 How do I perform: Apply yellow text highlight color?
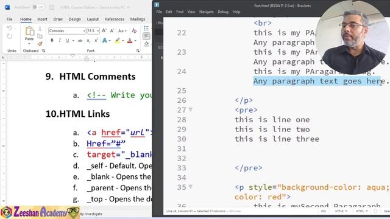(118, 41)
